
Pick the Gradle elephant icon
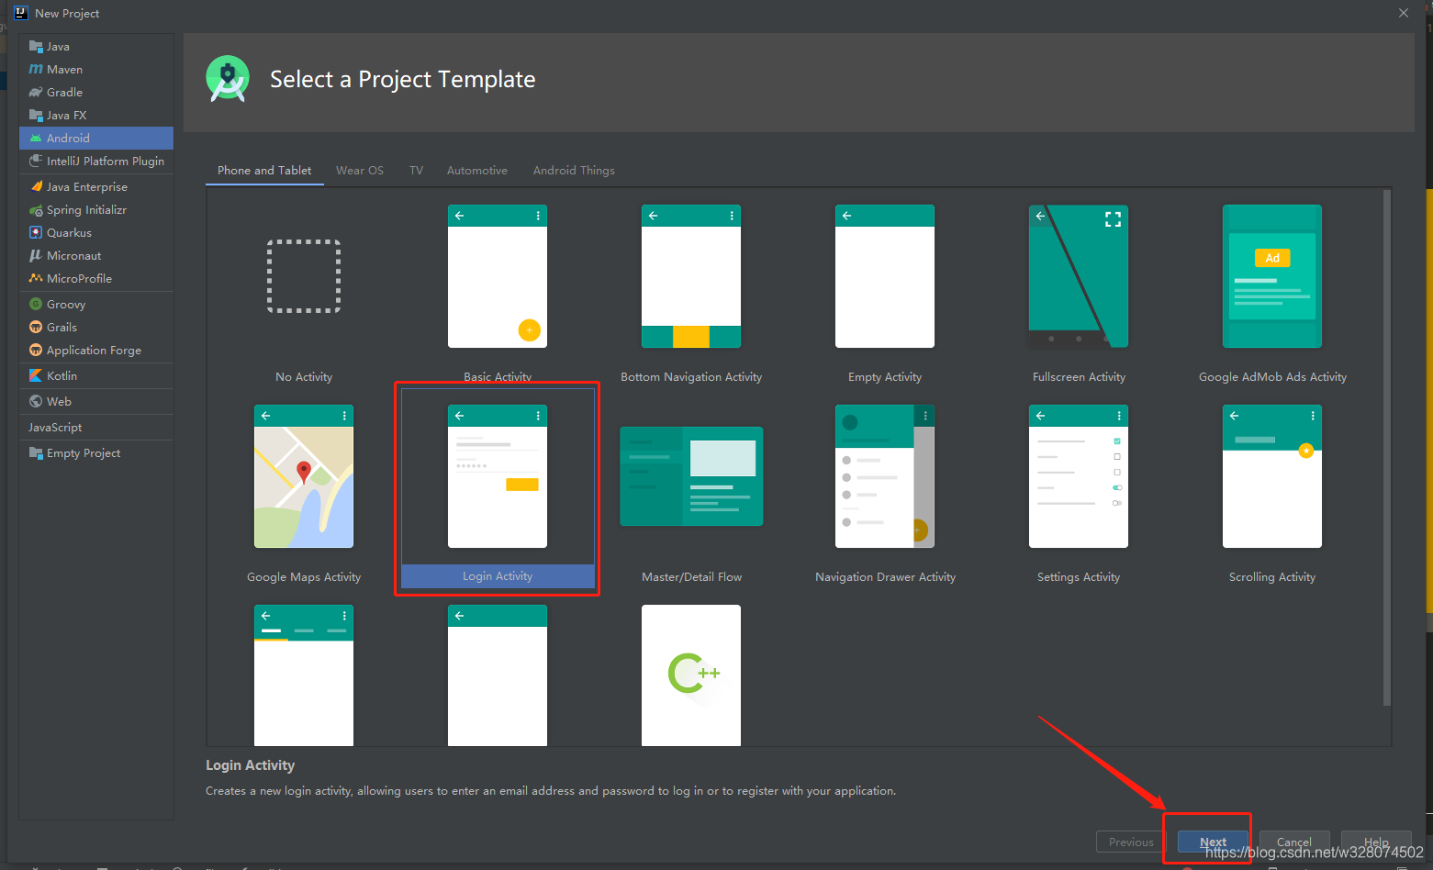tap(36, 93)
